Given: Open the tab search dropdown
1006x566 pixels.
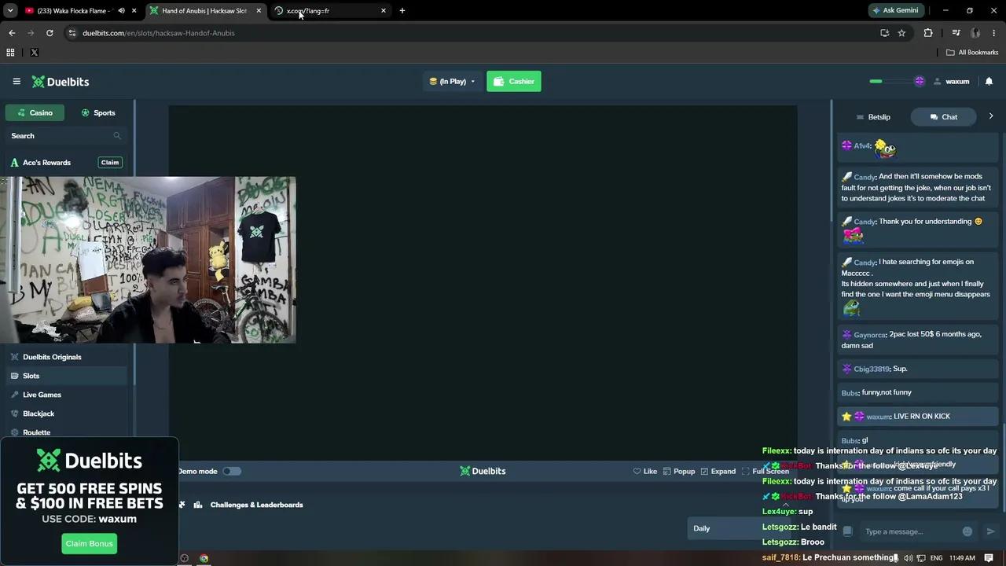Looking at the screenshot, I should tap(10, 11).
